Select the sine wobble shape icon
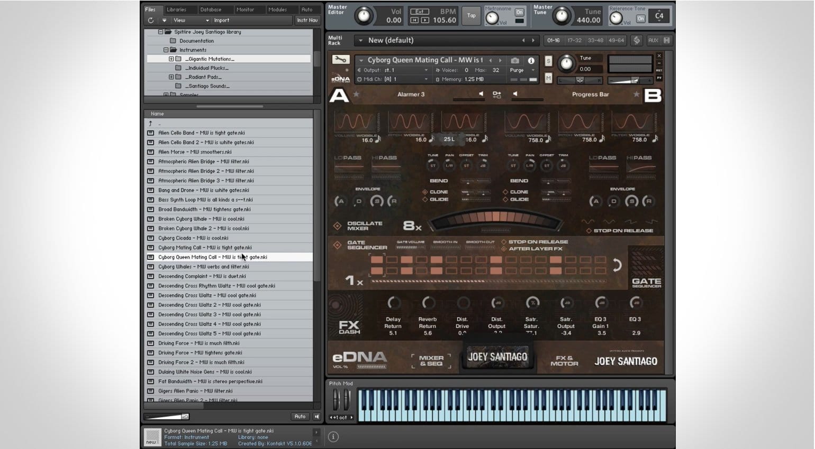Viewport: 815px width, 449px height. pyautogui.click(x=587, y=221)
